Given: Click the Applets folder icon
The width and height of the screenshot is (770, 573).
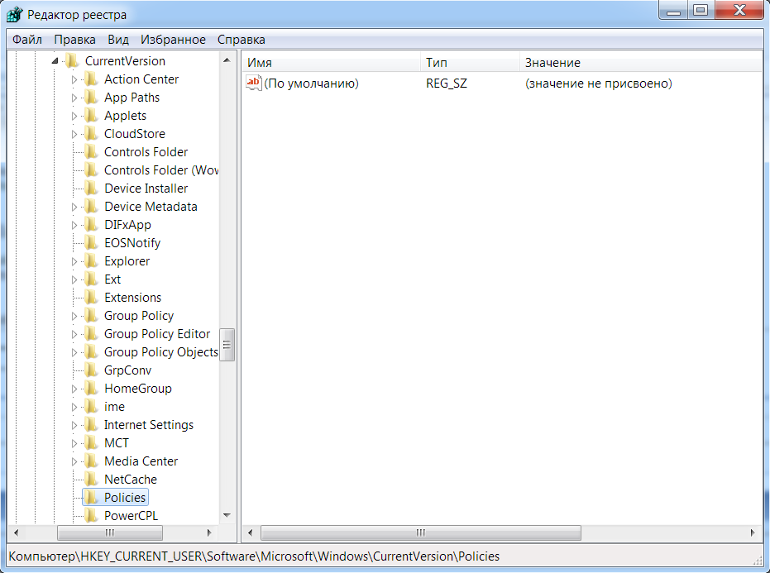Looking at the screenshot, I should coord(91,116).
